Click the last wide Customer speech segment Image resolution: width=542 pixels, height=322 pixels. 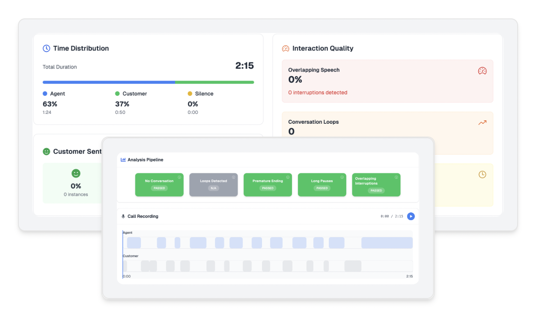[353, 266]
